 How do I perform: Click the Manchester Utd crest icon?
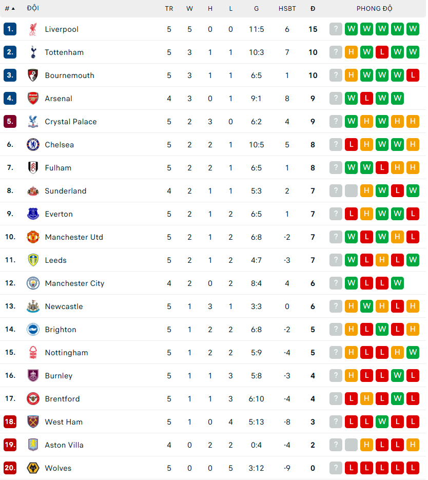[33, 237]
